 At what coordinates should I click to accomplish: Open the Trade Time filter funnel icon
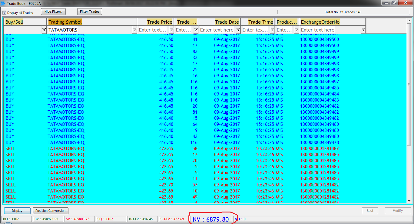272,30
